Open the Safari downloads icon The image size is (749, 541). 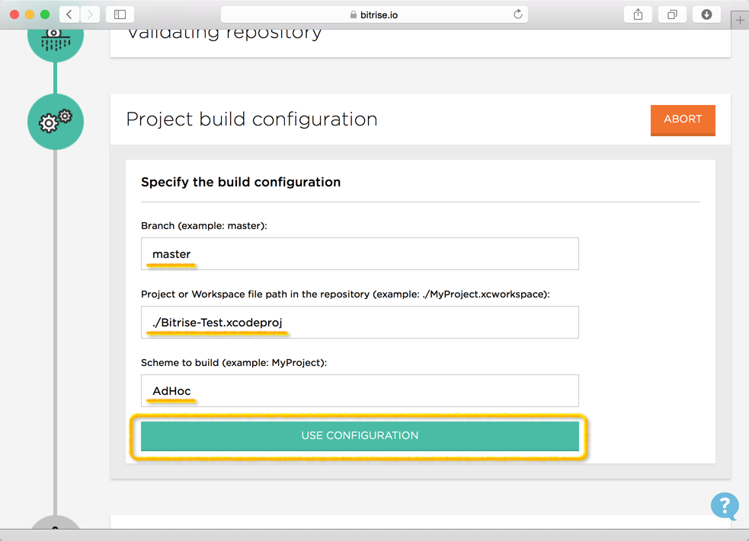[x=706, y=14]
